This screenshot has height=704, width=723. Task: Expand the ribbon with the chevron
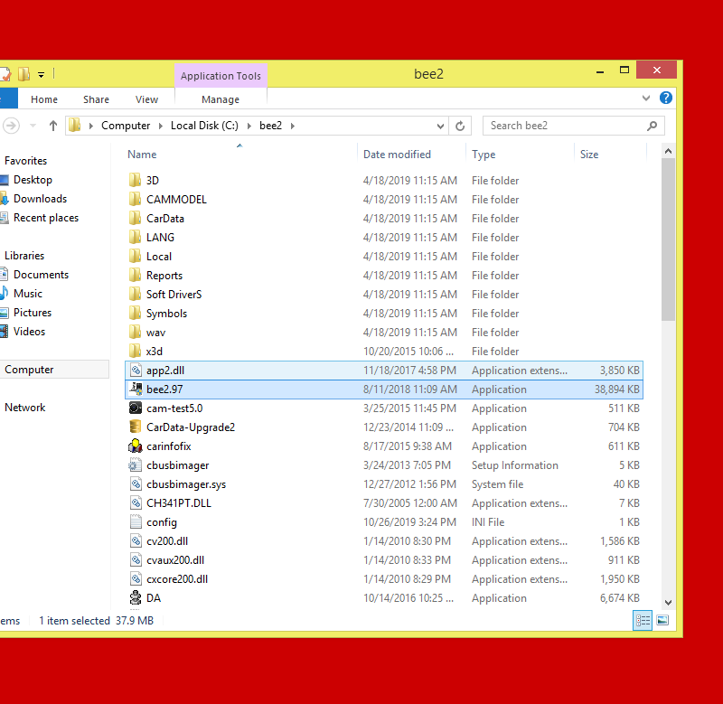[x=646, y=99]
